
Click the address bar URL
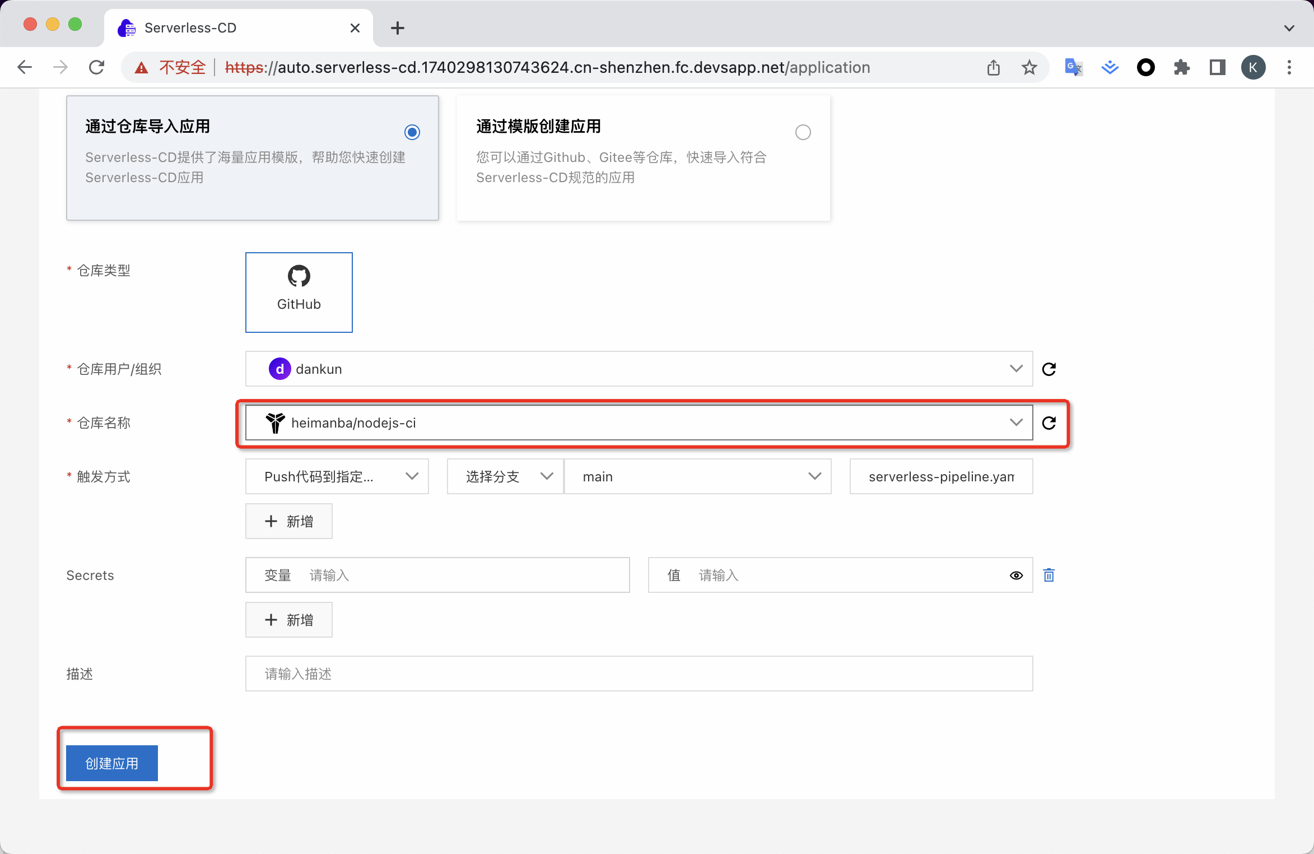coord(547,68)
